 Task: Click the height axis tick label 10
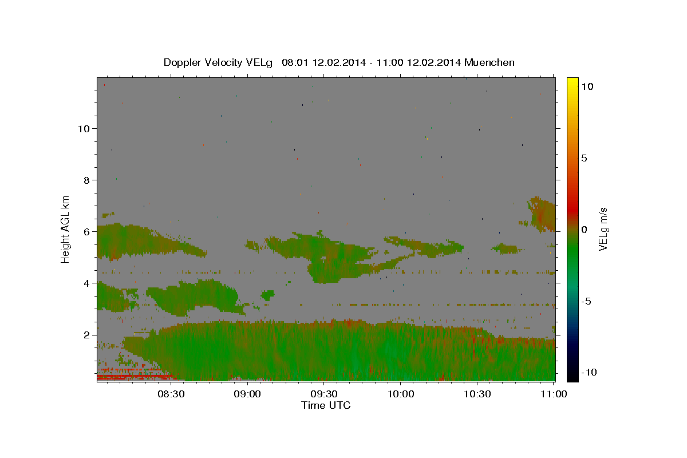point(85,129)
